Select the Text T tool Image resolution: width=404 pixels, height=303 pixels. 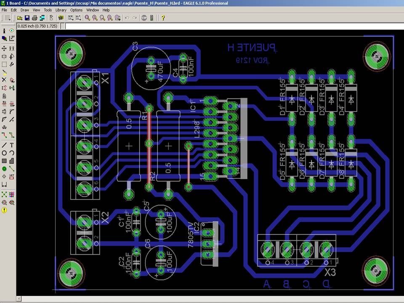pos(12,145)
